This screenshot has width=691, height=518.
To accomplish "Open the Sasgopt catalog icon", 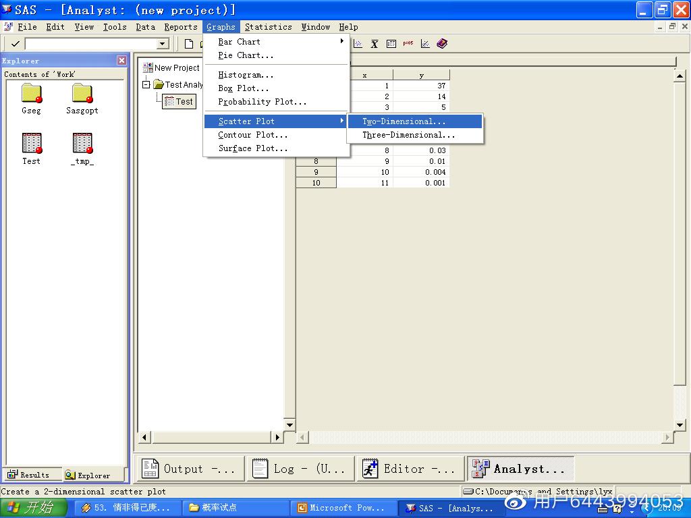I will (82, 94).
